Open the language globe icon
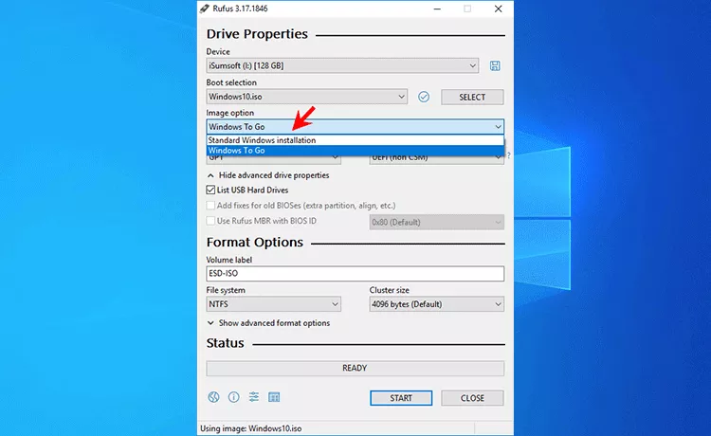Screen dimensions: 711x436 pos(213,397)
